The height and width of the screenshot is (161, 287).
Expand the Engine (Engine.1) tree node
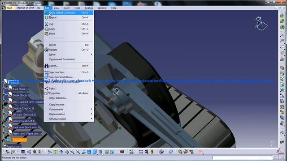click(x=4, y=107)
